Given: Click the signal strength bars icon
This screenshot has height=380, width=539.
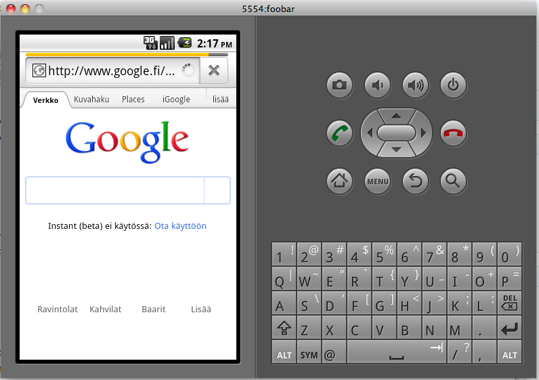Looking at the screenshot, I should (x=167, y=43).
